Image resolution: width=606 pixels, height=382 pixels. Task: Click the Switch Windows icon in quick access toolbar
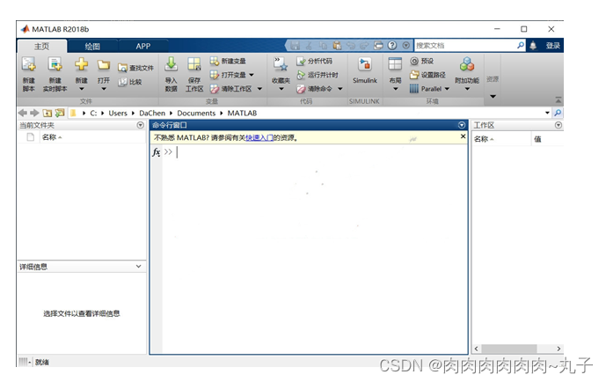coord(378,46)
